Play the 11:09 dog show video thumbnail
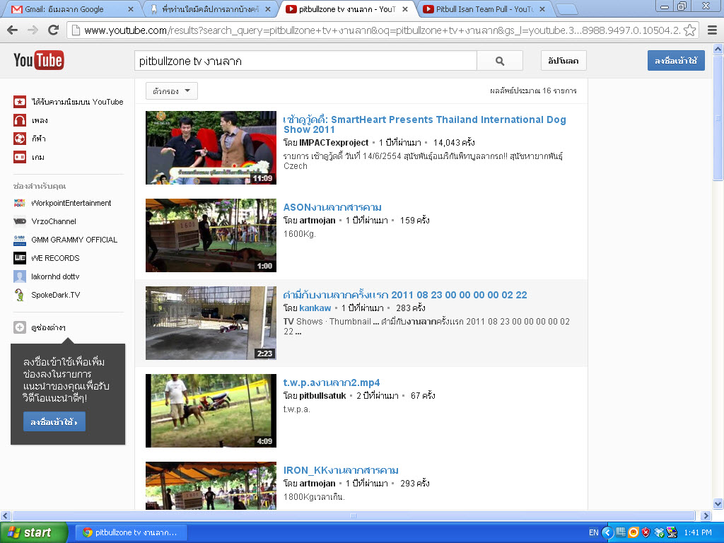Image resolution: width=724 pixels, height=543 pixels. (211, 148)
